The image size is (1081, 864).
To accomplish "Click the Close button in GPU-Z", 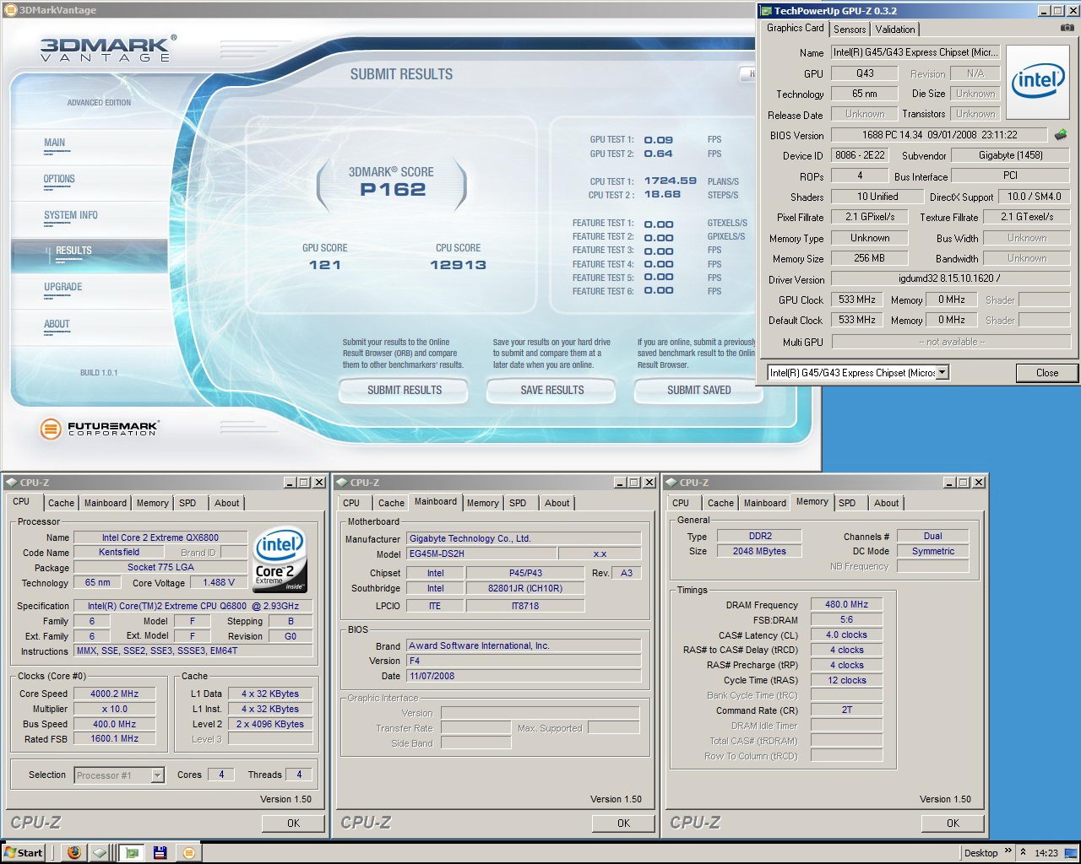I will pos(1047,373).
